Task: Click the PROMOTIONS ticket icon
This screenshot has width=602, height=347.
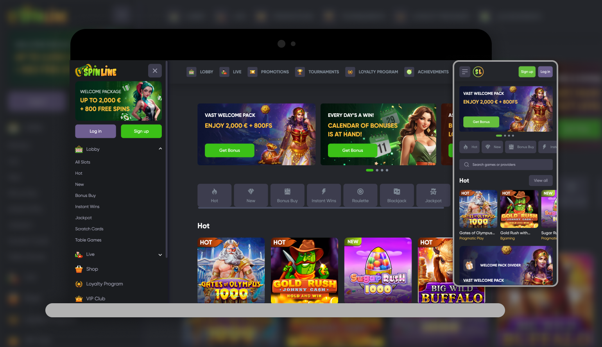Action: (253, 72)
